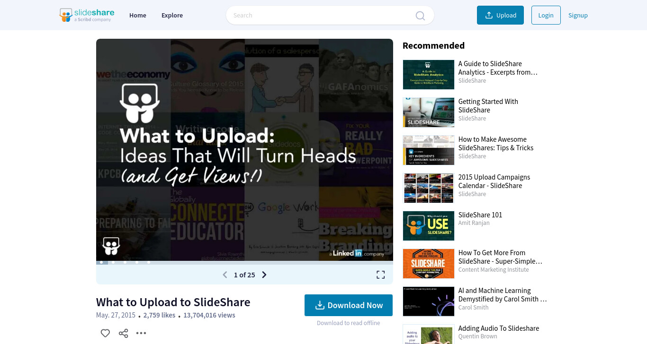The image size is (647, 344).
Task: Advance to next slide arrow
Action: click(x=264, y=275)
